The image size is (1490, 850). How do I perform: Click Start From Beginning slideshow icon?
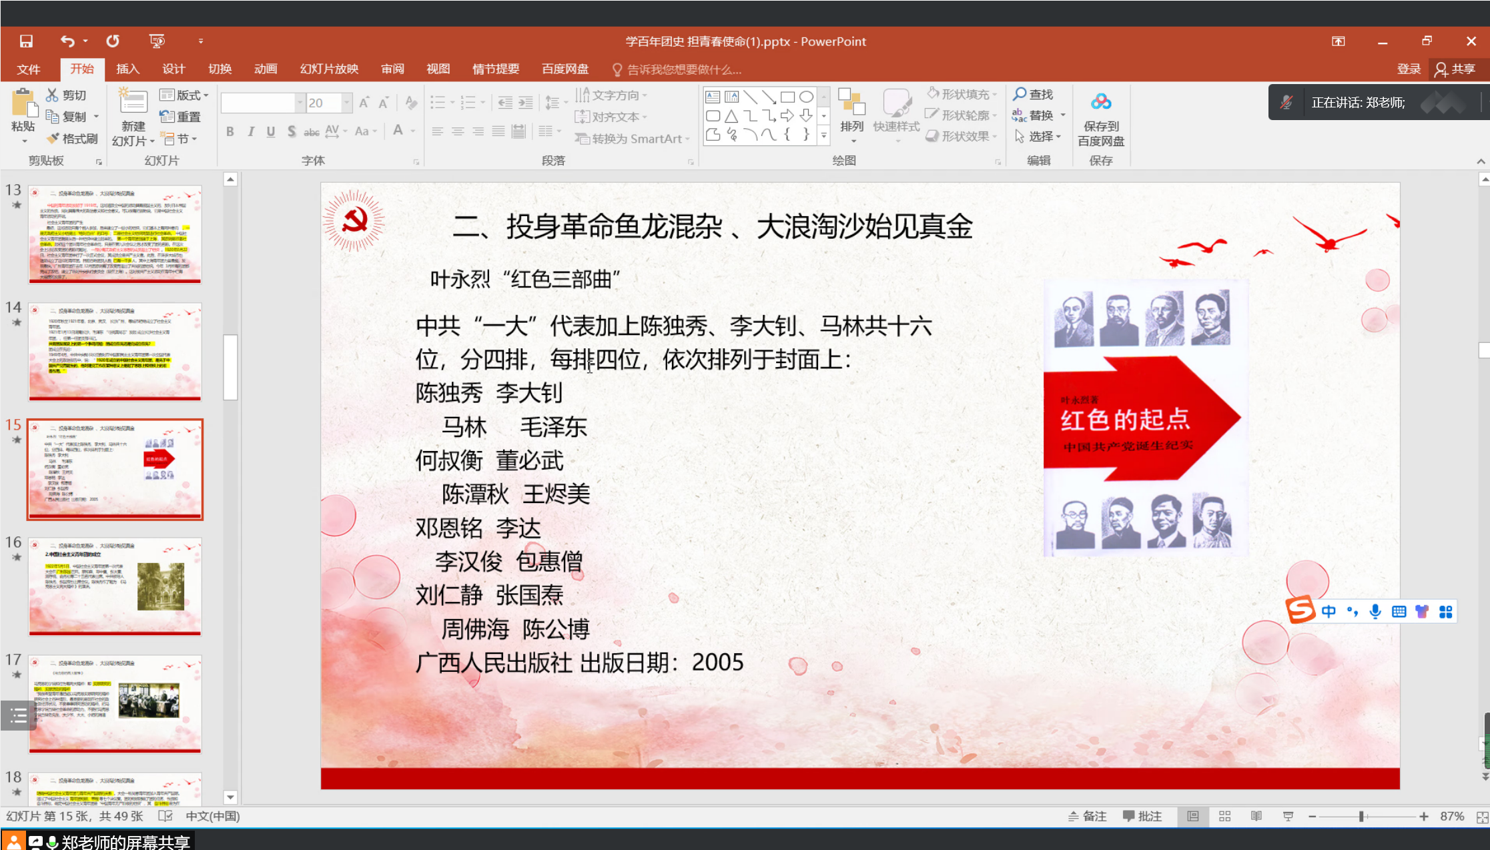(157, 41)
